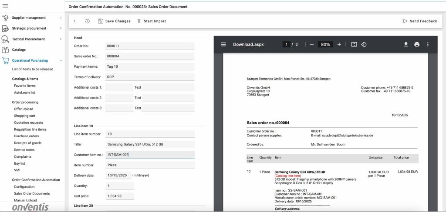Zoom out of the PDF
Image resolution: width=446 pixels, height=212 pixels.
click(x=311, y=44)
